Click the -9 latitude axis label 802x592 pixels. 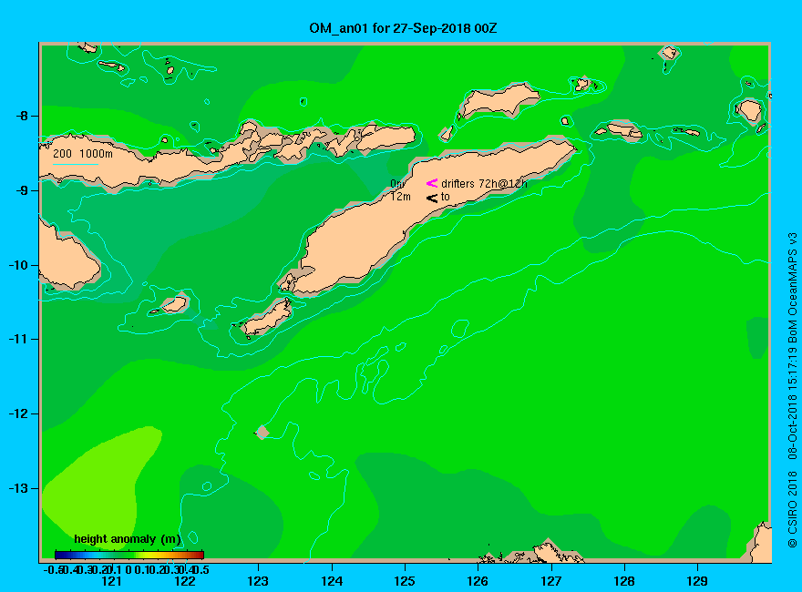(x=22, y=190)
